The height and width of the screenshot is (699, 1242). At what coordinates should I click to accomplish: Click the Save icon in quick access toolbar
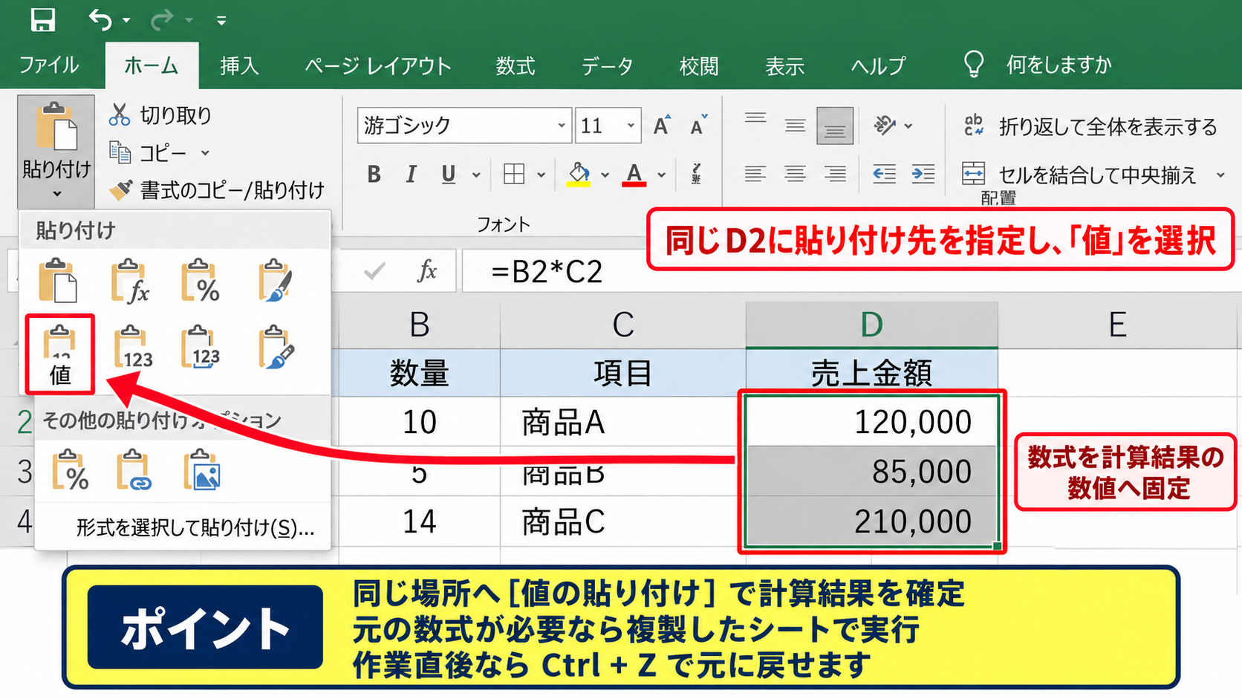pyautogui.click(x=42, y=20)
